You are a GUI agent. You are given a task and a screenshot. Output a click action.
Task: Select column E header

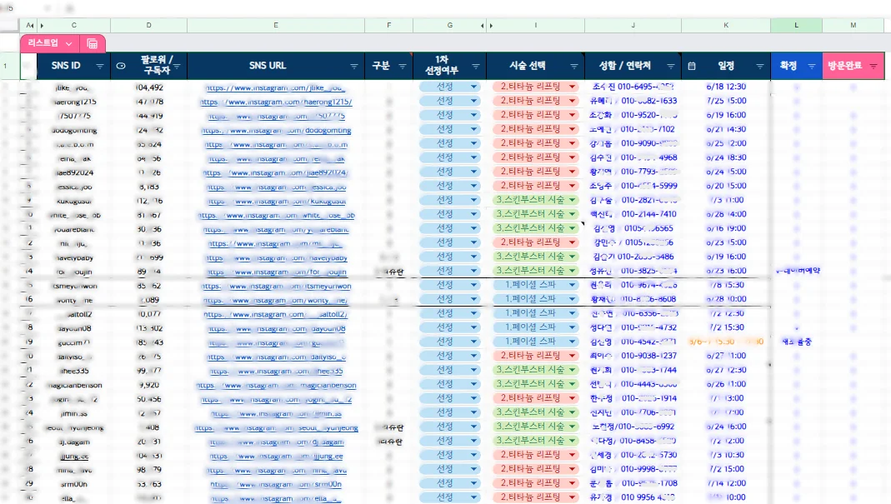[276, 26]
